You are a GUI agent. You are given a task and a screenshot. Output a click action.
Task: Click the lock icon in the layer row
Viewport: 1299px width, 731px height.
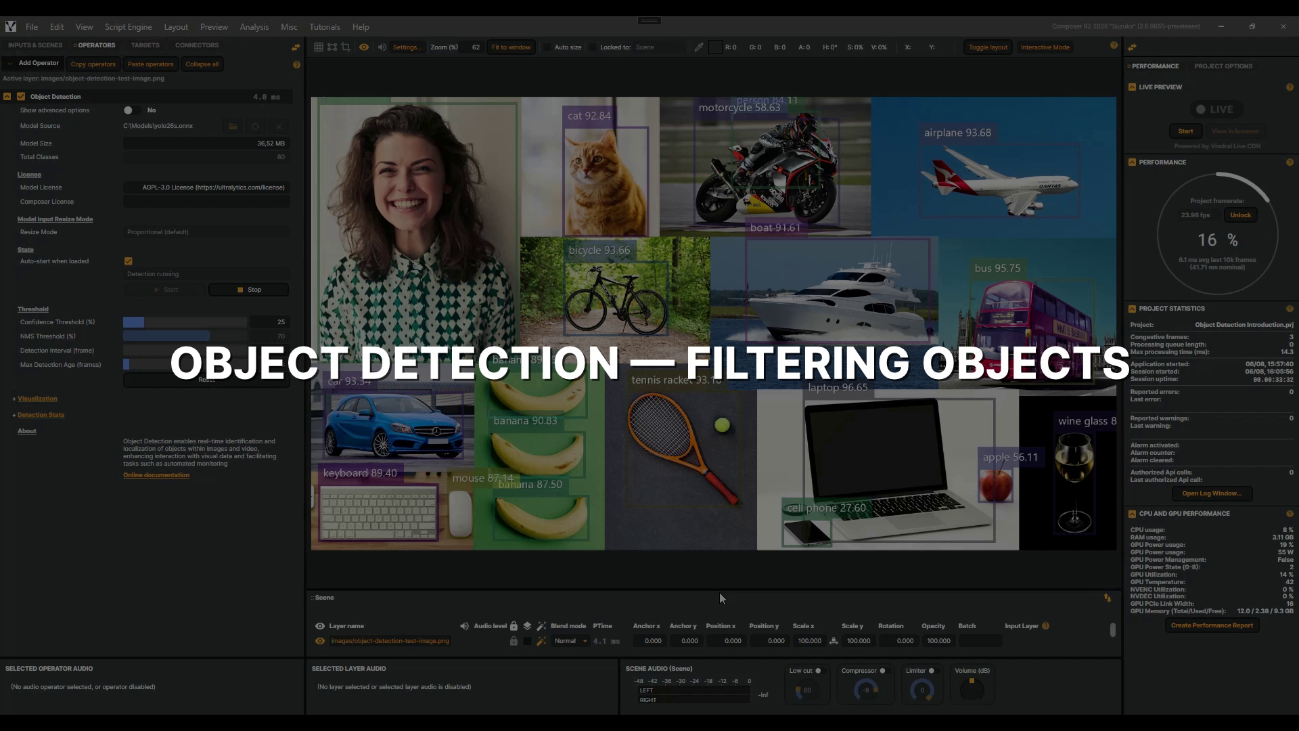pyautogui.click(x=514, y=641)
